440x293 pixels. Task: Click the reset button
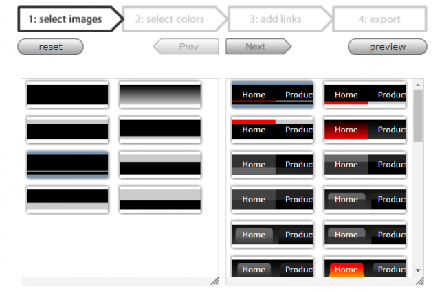point(50,47)
